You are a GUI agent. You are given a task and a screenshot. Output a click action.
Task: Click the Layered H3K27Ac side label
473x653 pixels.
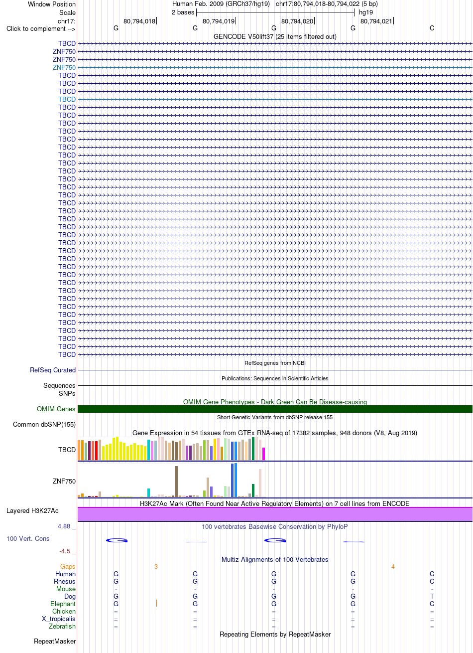[32, 511]
